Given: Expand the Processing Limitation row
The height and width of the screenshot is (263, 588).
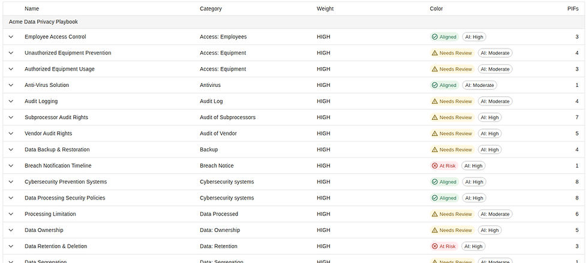Looking at the screenshot, I should (x=11, y=214).
